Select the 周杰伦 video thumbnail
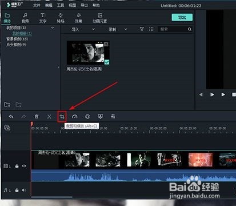Image resolution: width=236 pixels, height=206 pixels. pyautogui.click(x=88, y=53)
